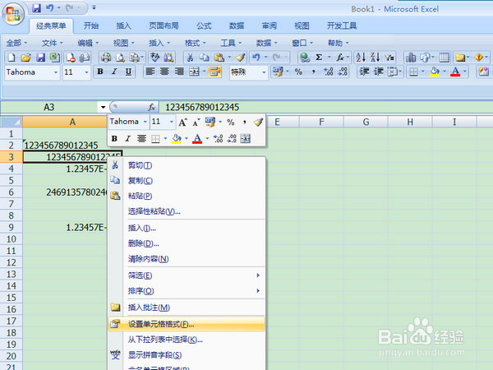Click the AutoSum sigma icon
The image size is (493, 370).
pos(319,58)
